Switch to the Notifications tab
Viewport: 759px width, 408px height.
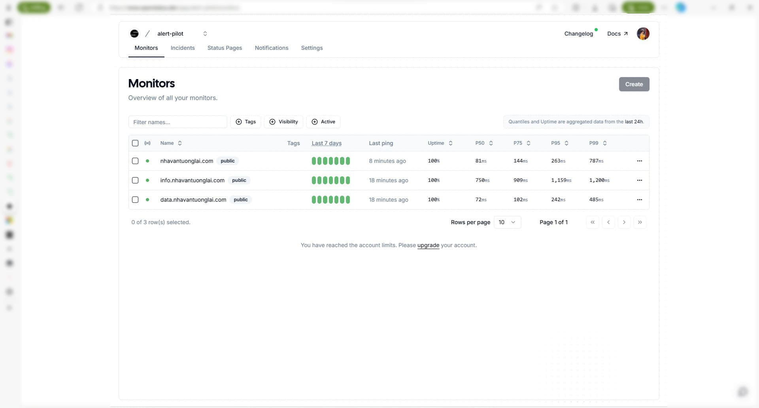tap(272, 48)
